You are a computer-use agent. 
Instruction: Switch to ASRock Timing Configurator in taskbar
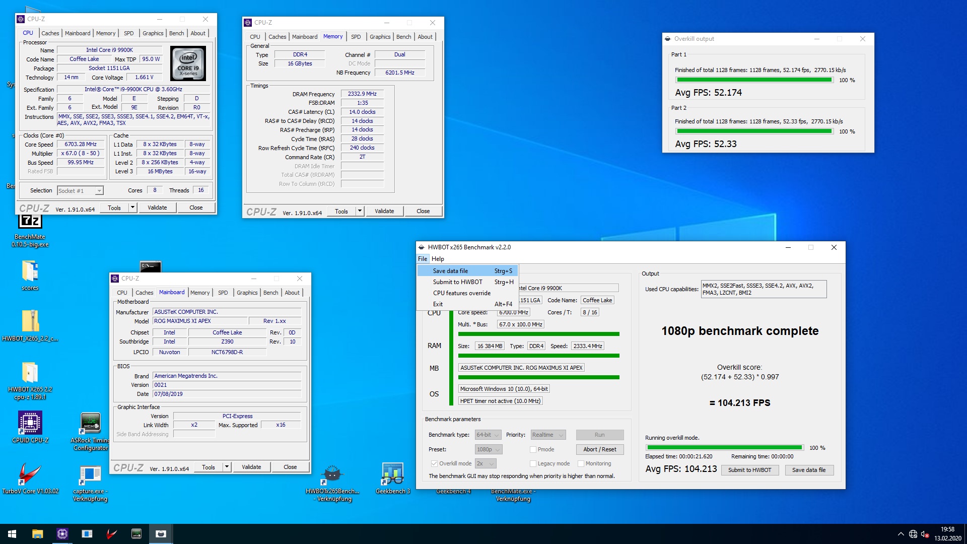pyautogui.click(x=136, y=534)
